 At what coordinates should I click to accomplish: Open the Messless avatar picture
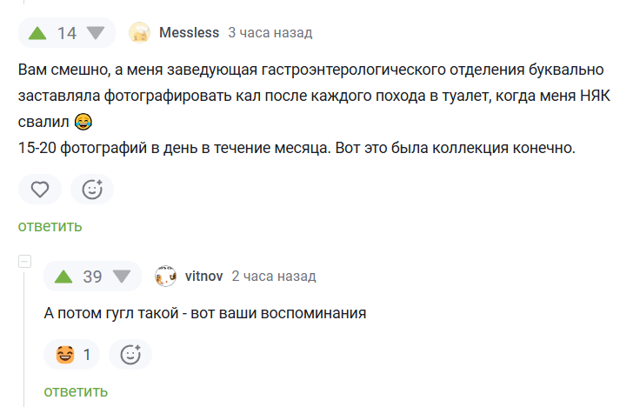click(x=139, y=33)
